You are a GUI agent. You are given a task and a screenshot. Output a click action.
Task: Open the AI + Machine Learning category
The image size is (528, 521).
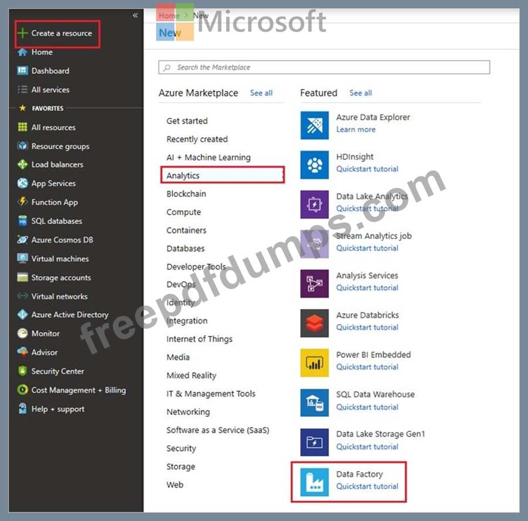click(209, 157)
